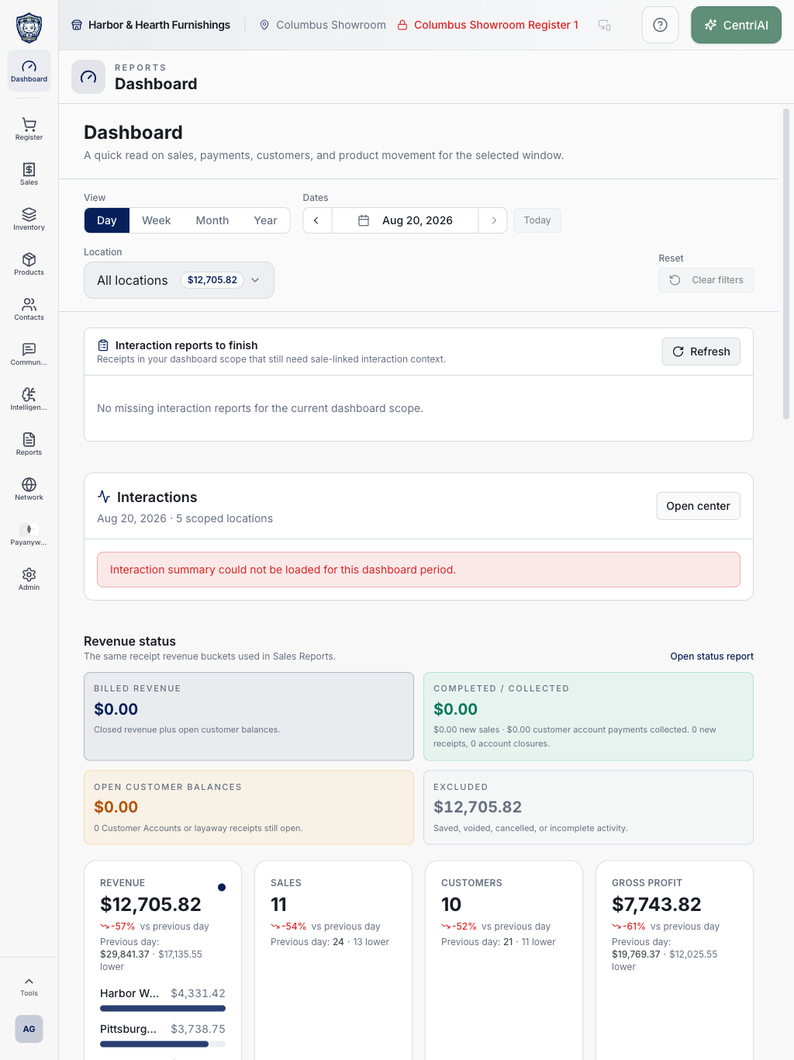Click the store icon by Harbor & Hearth
The height and width of the screenshot is (1060, 794).
(x=77, y=25)
